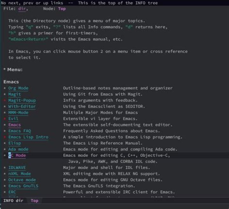
Task: Visit the Emacs manual link
Action: (x=14, y=125)
